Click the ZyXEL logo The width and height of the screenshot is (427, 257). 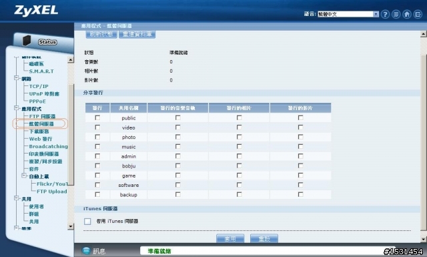(x=36, y=11)
